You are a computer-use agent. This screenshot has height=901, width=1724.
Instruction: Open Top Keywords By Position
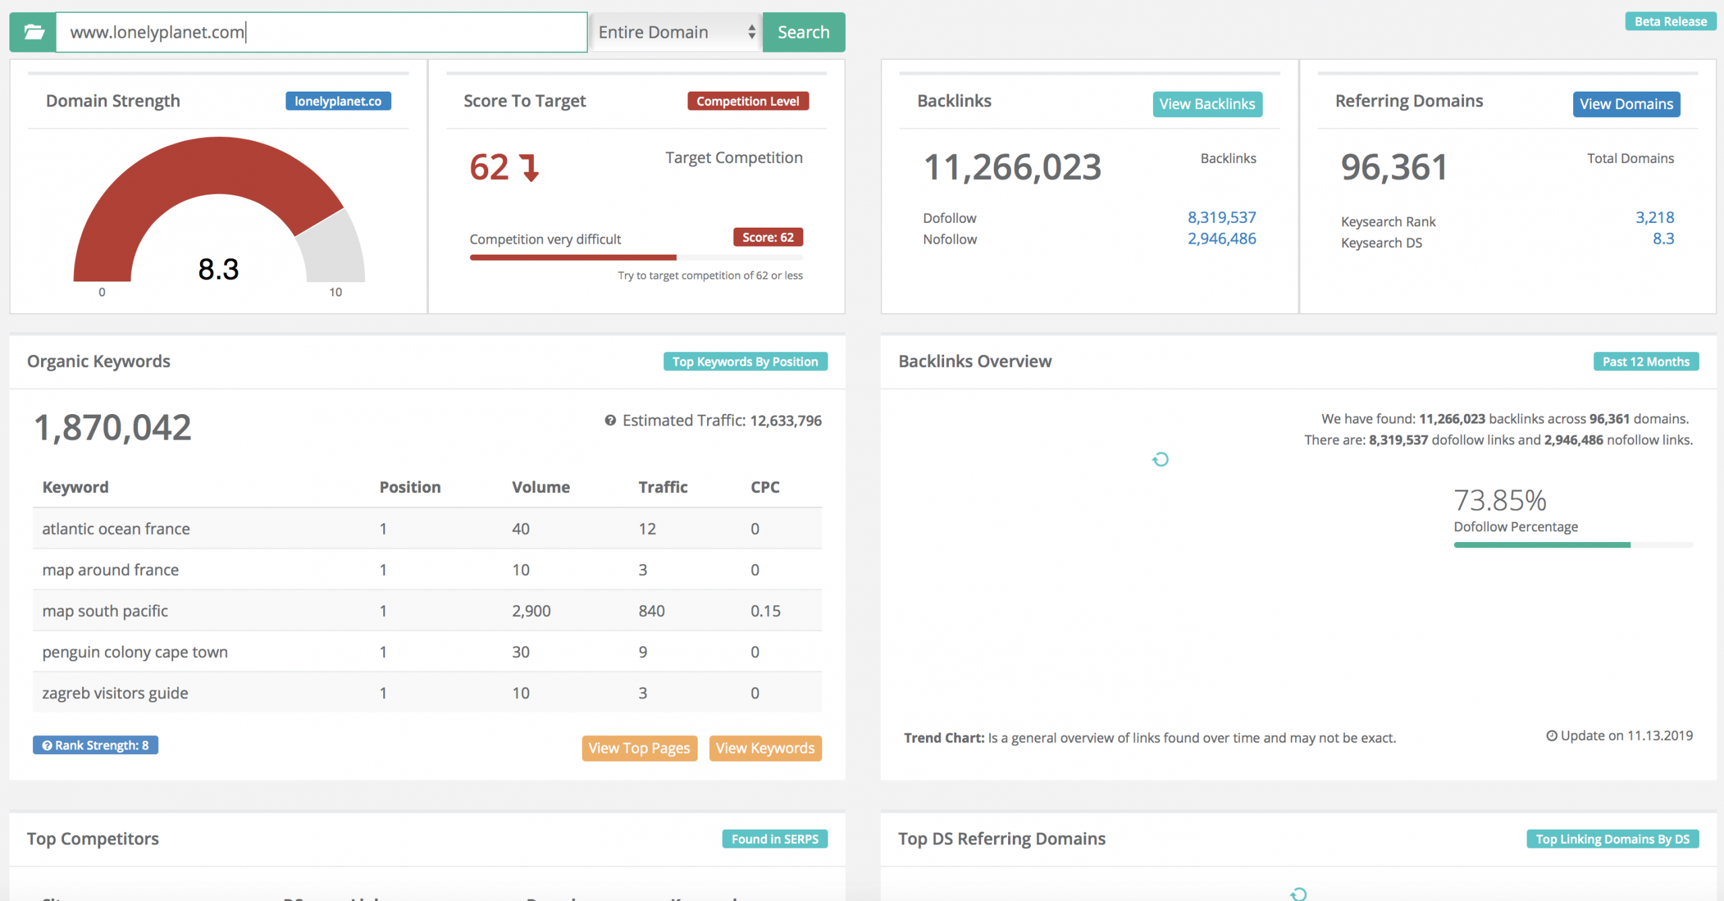(745, 361)
